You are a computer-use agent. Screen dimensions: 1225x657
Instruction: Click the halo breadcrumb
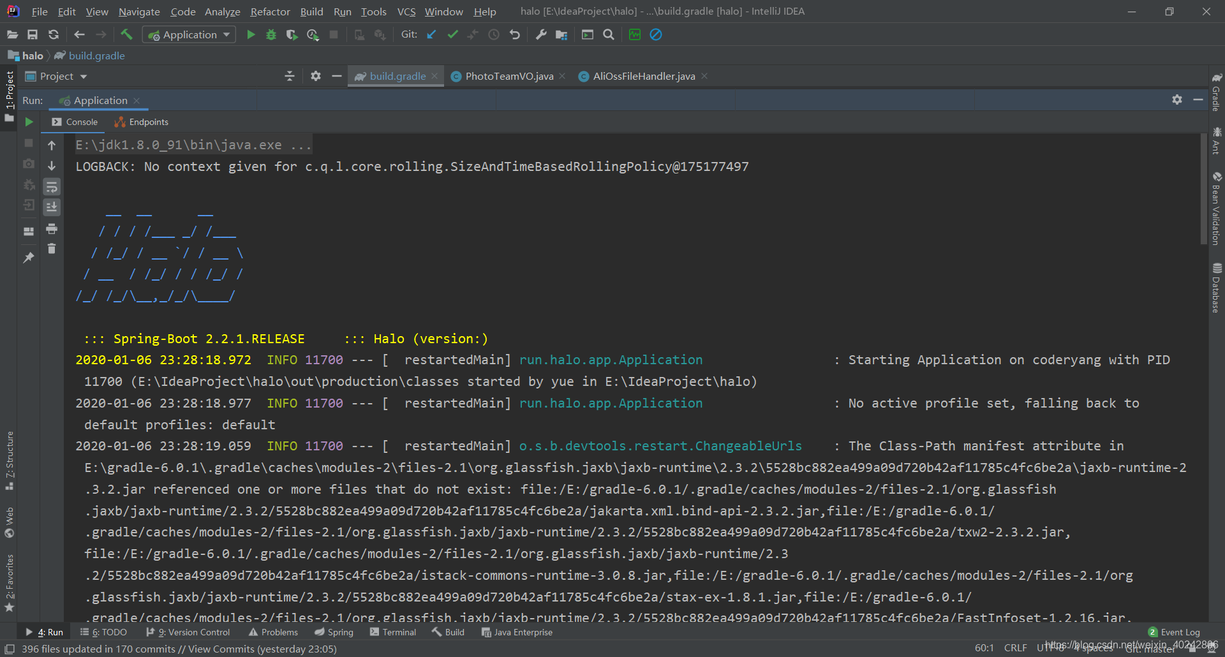[26, 55]
